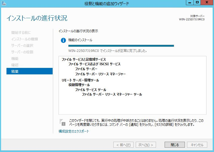Click the notification flag icon
Image resolution: width=214 pixels, height=152 pixels.
tap(63, 122)
